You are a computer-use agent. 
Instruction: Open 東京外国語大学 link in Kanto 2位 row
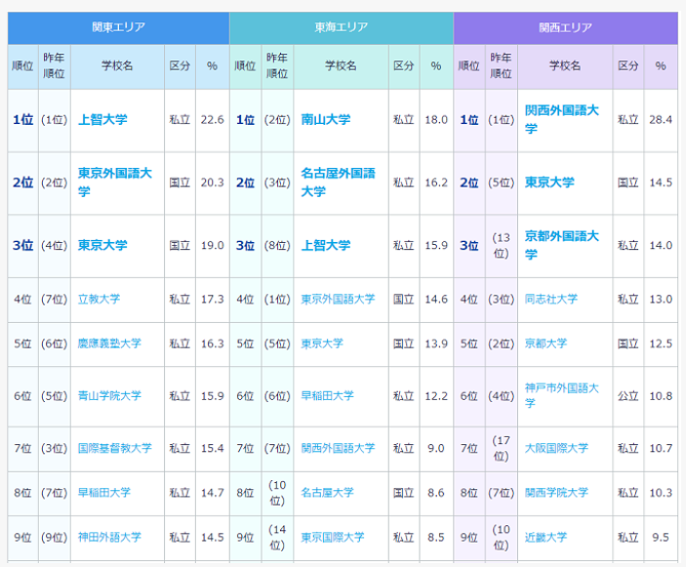[x=114, y=182]
